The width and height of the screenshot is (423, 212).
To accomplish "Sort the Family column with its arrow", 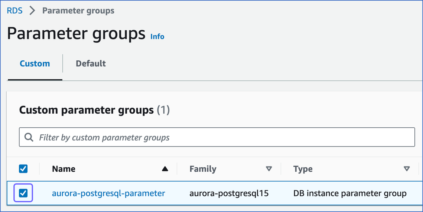I will click(x=269, y=169).
